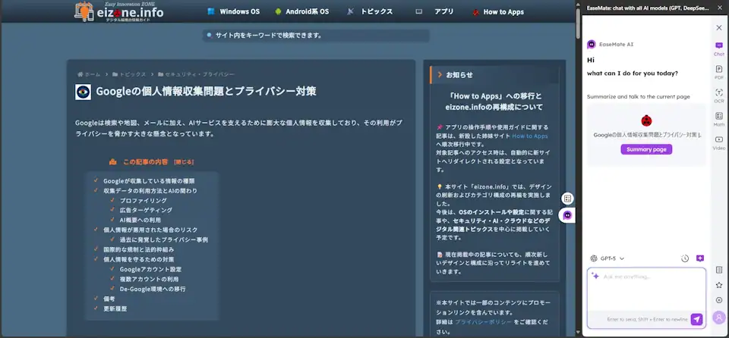Image resolution: width=729 pixels, height=338 pixels.
Task: Click the floating calculator-like button on page edge
Action: (567, 199)
